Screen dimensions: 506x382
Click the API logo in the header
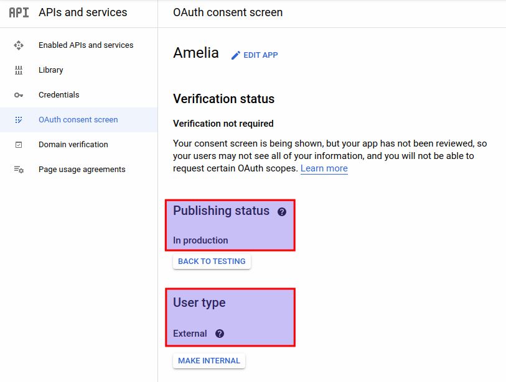click(19, 12)
